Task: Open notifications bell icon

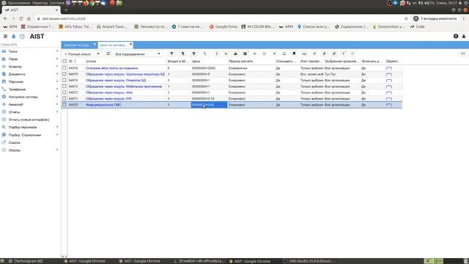Action: [13, 36]
